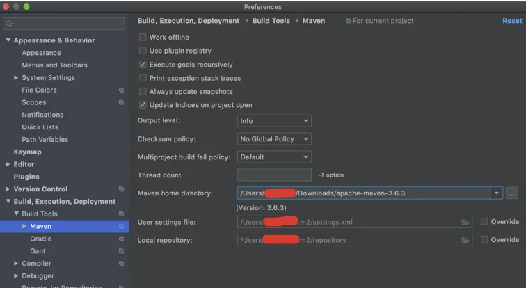526x288 pixels.
Task: Uncheck Execute goals recursively
Action: 143,65
